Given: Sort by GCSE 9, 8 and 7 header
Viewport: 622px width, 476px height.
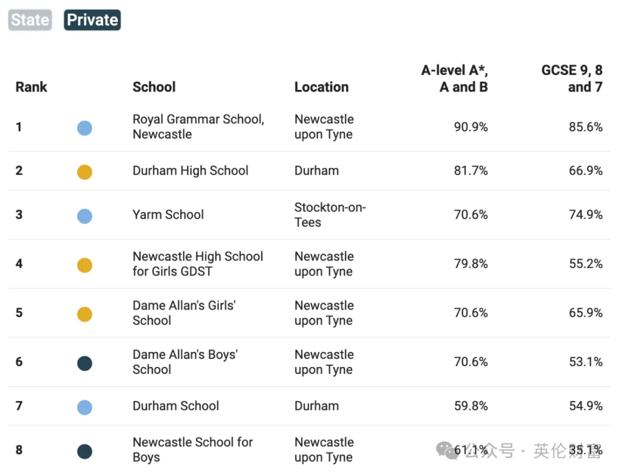Looking at the screenshot, I should pyautogui.click(x=572, y=78).
